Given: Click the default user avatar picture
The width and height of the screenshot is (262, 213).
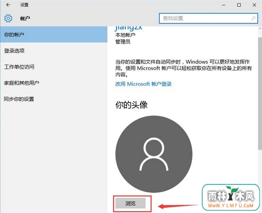Looking at the screenshot, I should point(154,154).
